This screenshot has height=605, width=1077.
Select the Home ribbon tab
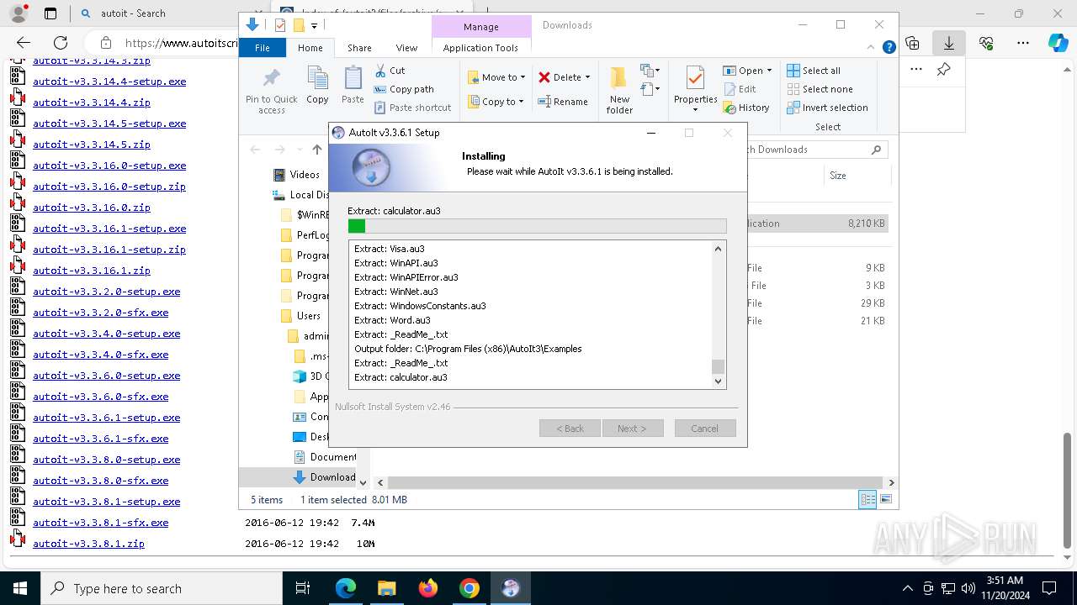(x=310, y=48)
